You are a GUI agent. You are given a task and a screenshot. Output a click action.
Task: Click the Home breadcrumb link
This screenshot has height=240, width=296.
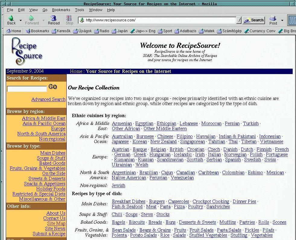(76, 71)
